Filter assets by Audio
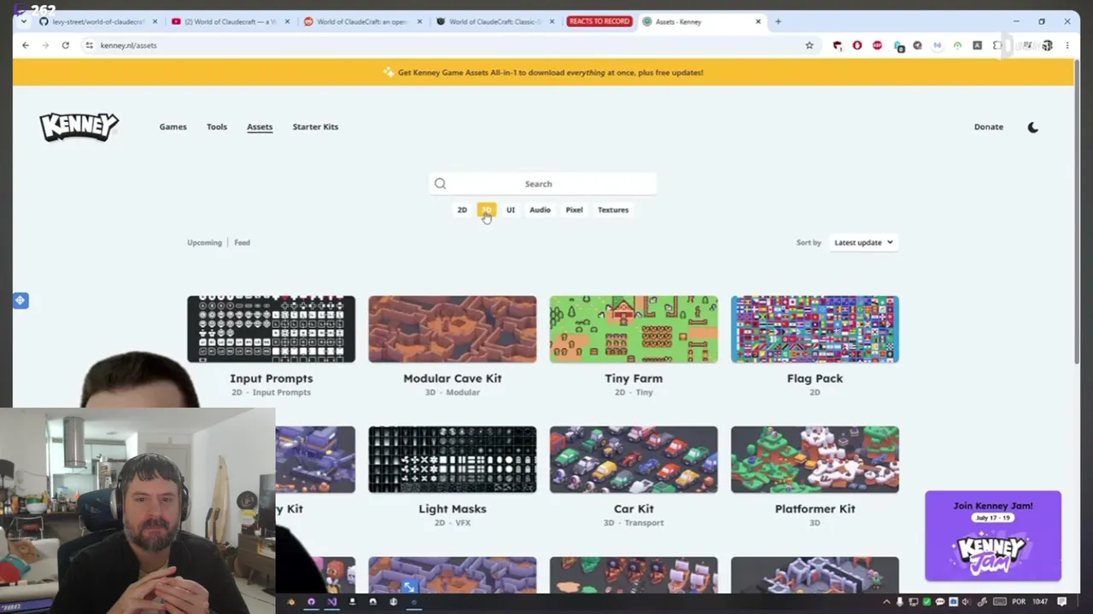The height and width of the screenshot is (614, 1093). click(540, 210)
